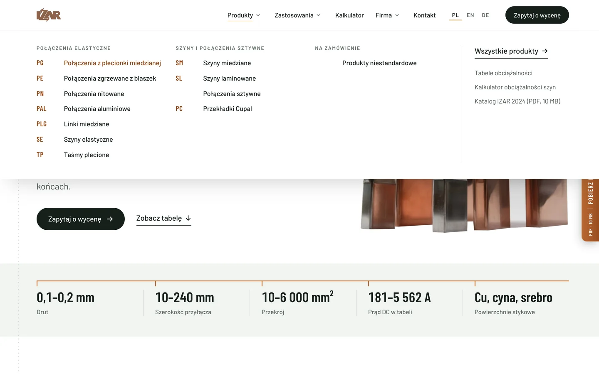Open Połączenia z plecionki miedzianej

click(112, 63)
